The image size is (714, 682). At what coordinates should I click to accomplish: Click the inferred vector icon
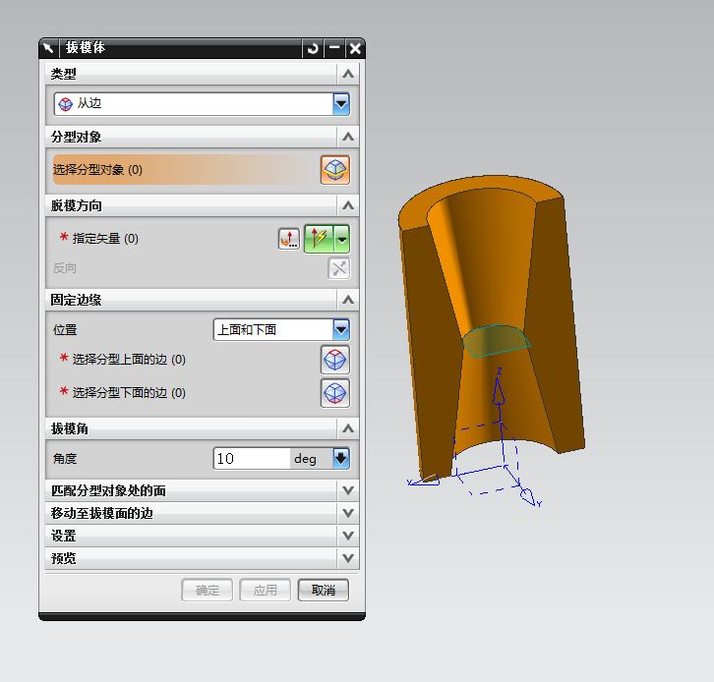pyautogui.click(x=320, y=239)
